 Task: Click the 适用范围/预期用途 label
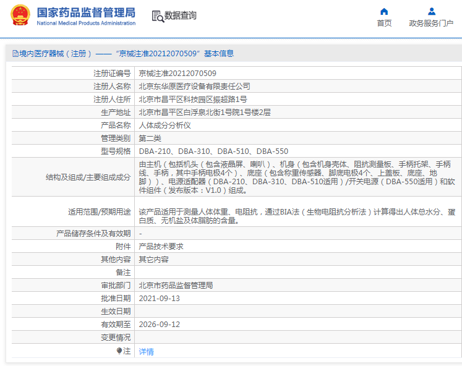point(100,211)
